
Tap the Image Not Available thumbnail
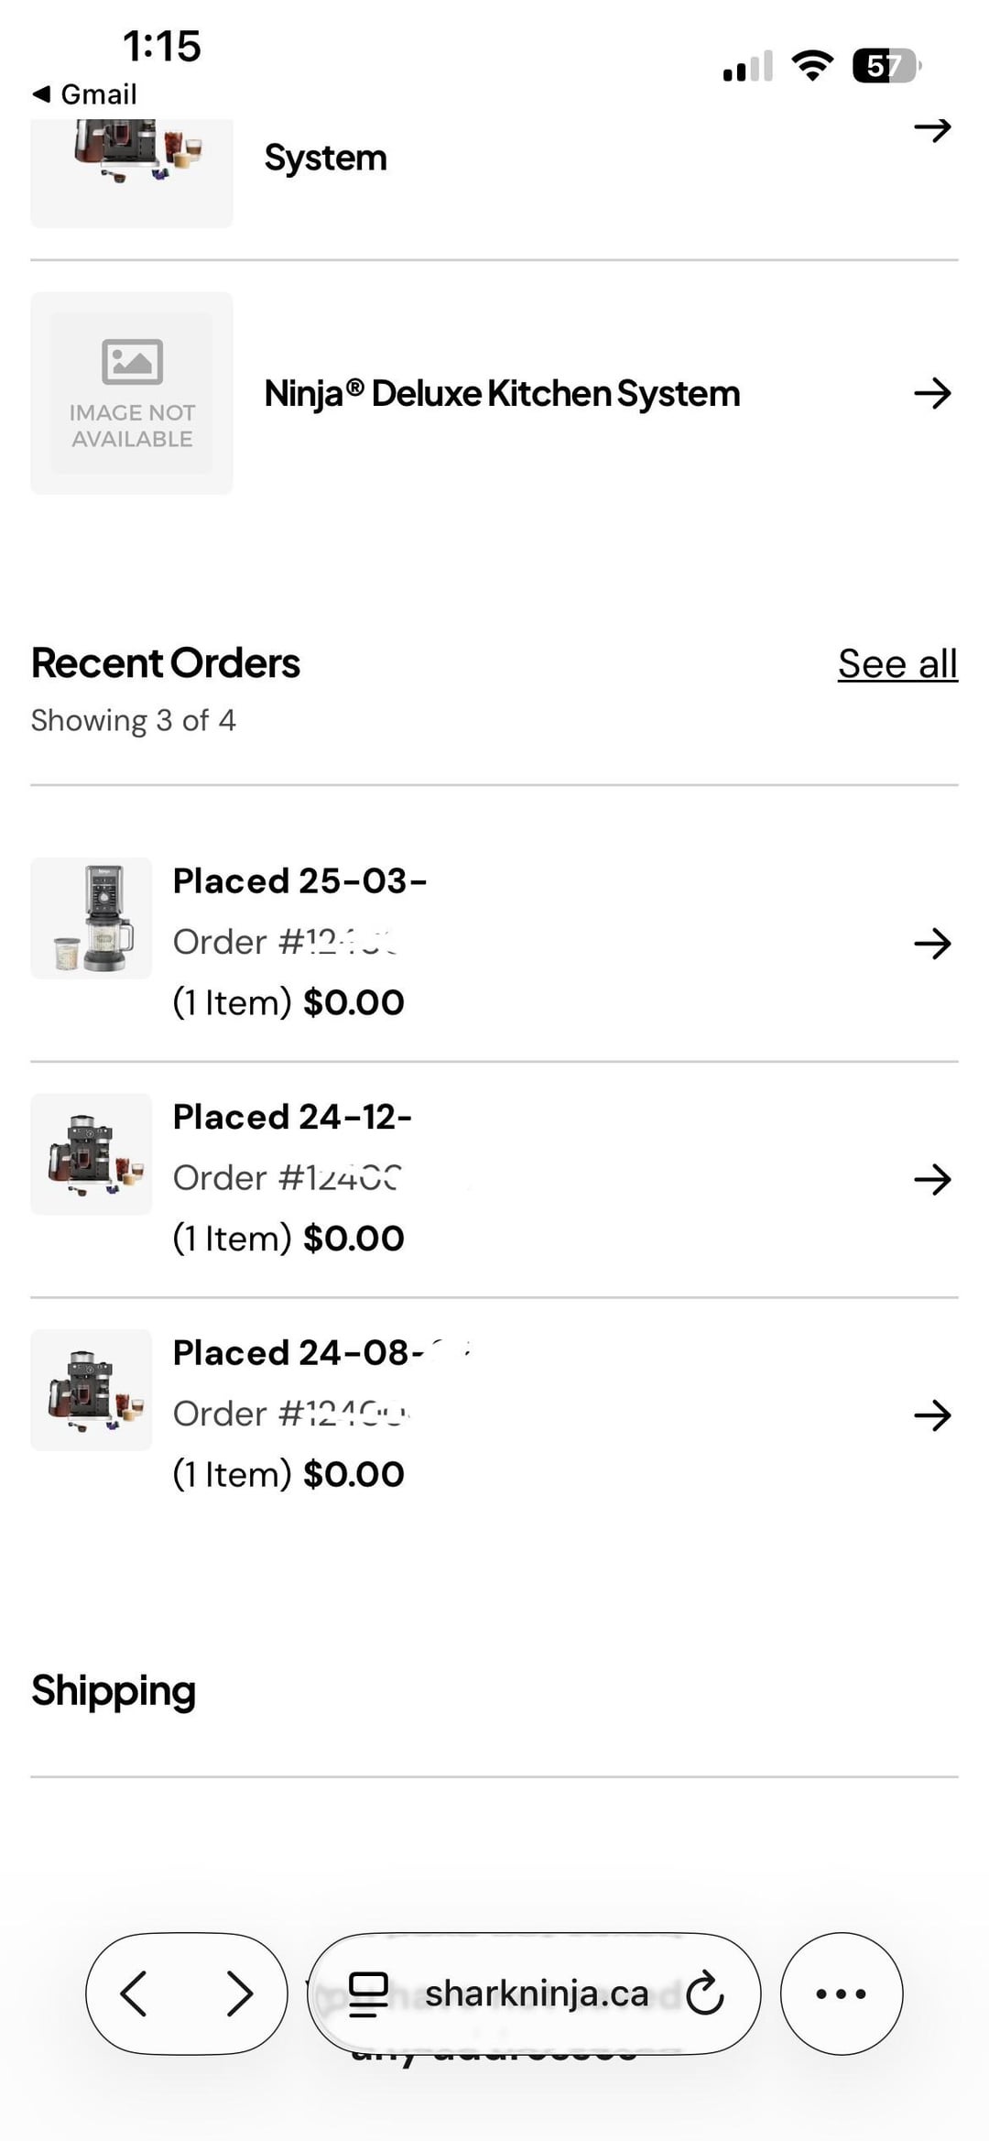pos(132,394)
